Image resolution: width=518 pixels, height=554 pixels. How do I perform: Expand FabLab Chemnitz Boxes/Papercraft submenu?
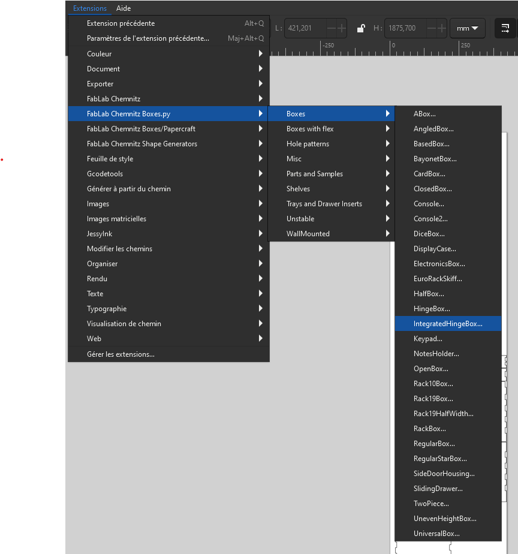pos(169,129)
